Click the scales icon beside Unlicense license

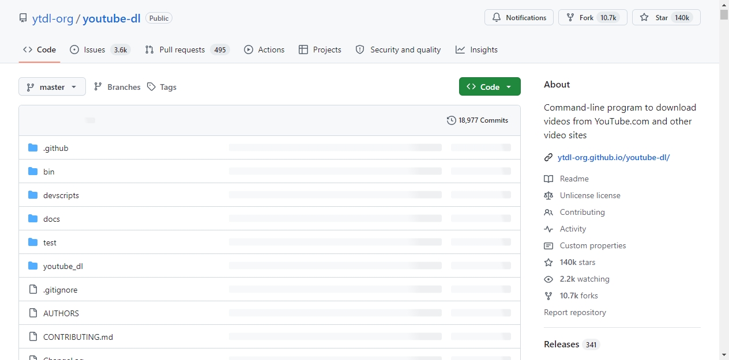coord(548,195)
